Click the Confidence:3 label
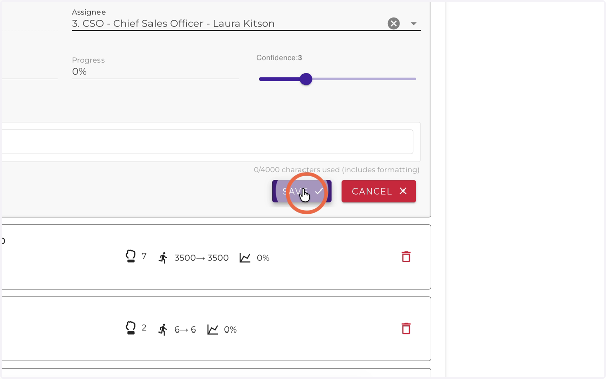 pos(279,58)
